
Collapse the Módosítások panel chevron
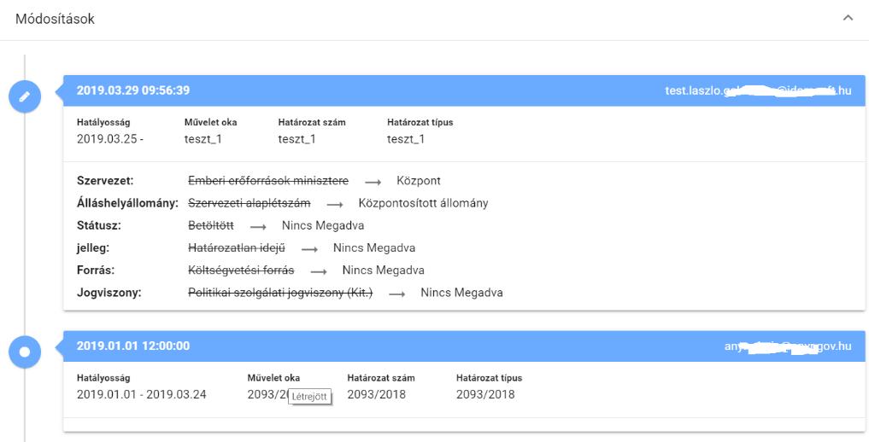coord(848,18)
